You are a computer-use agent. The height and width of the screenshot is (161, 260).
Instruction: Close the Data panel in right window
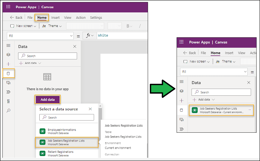pos(249,83)
